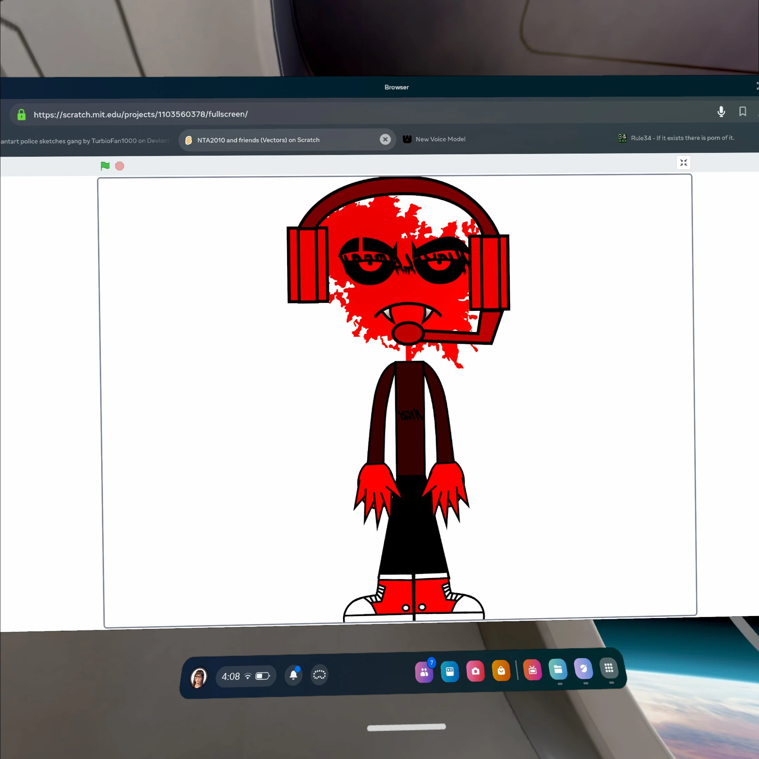Open the pink Camera app icon
759x759 pixels.
(x=475, y=671)
